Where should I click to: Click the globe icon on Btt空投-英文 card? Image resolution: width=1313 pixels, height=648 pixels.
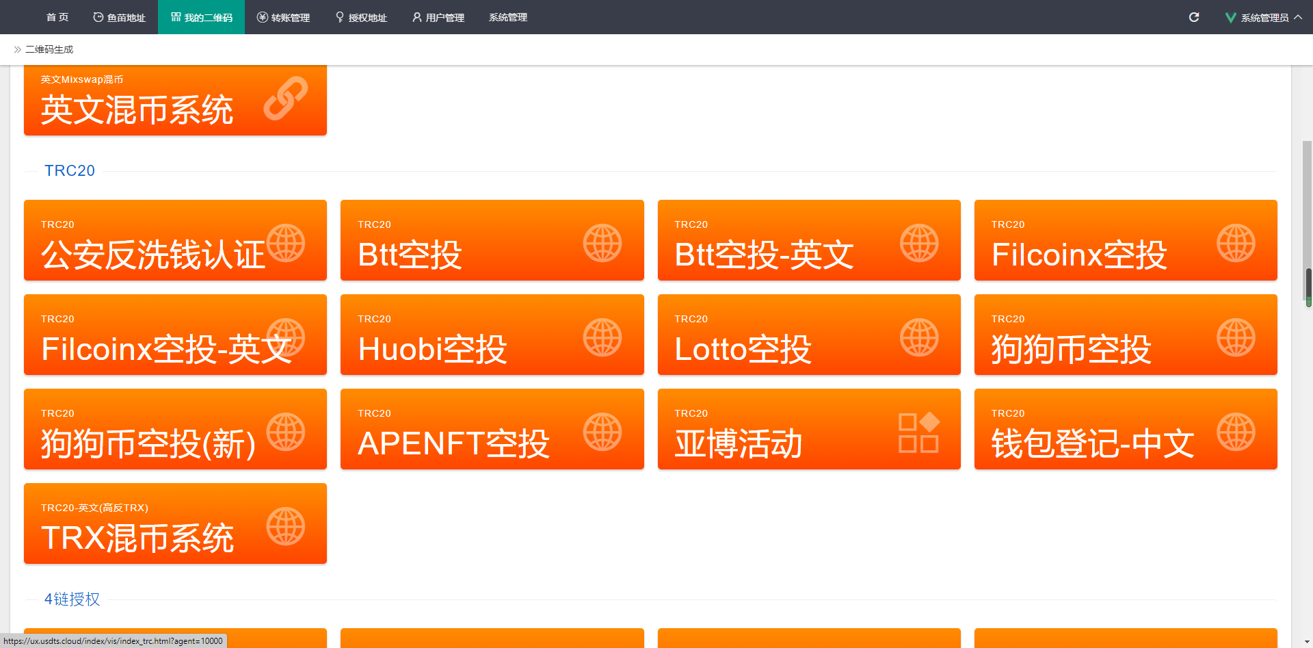click(919, 243)
